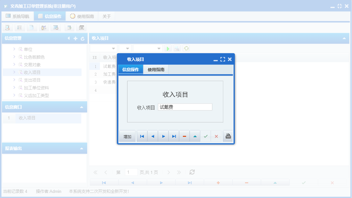The width and height of the screenshot is (352, 198).
Task: Click the last toolbar icon on the top row
Action: [81, 28]
